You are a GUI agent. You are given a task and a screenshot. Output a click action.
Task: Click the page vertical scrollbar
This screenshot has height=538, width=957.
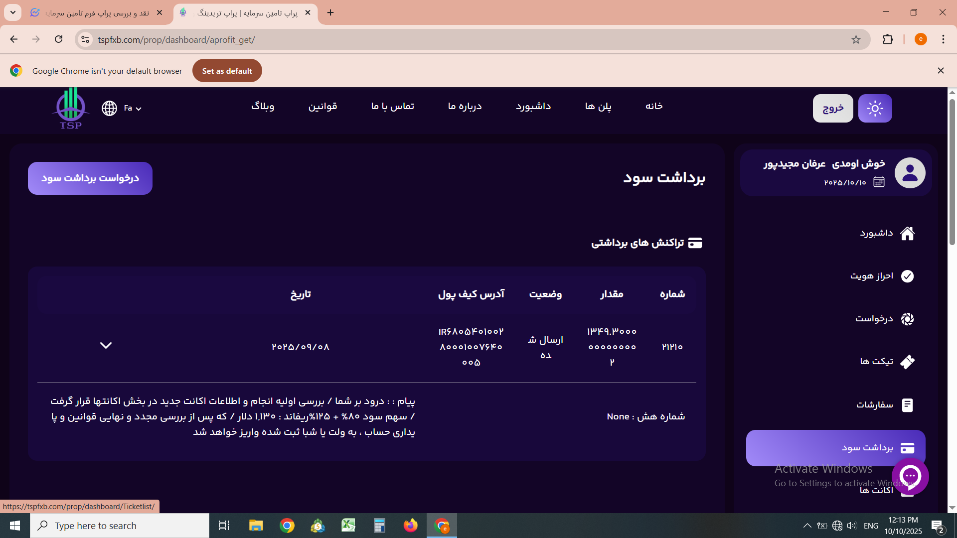coord(952,172)
